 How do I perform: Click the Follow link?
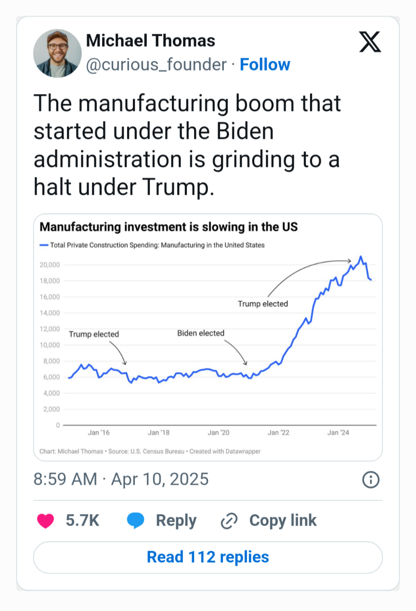(265, 65)
